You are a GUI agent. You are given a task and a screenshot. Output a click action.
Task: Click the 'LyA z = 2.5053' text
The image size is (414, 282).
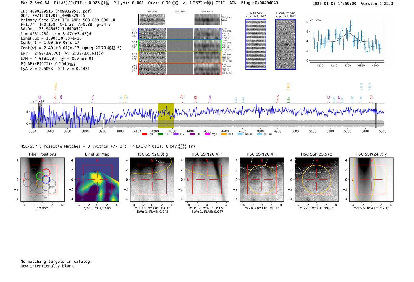click(x=37, y=69)
